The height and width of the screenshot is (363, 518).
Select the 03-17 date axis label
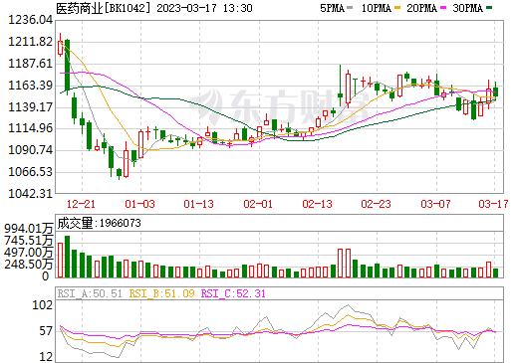[493, 204]
